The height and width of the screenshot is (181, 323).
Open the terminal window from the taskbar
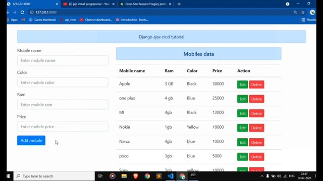[193, 176]
